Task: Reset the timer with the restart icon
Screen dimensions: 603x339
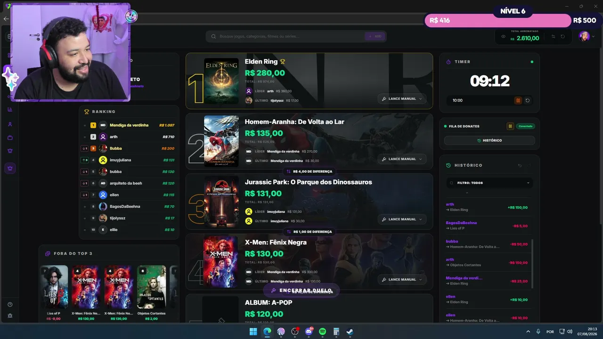Action: [528, 100]
